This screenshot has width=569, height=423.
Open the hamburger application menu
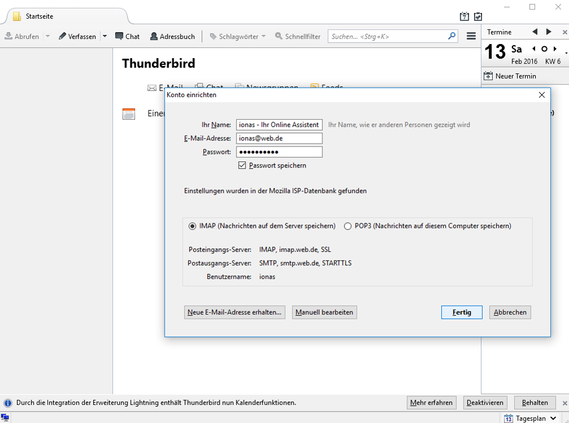click(471, 36)
